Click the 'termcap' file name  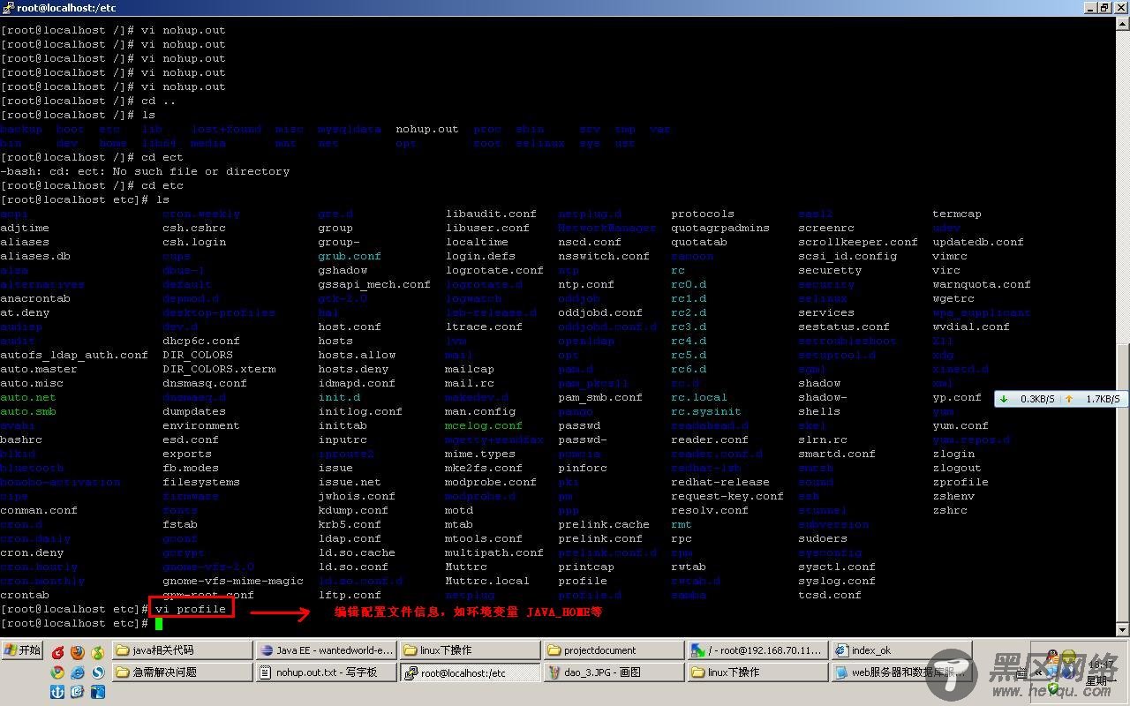[x=957, y=214]
